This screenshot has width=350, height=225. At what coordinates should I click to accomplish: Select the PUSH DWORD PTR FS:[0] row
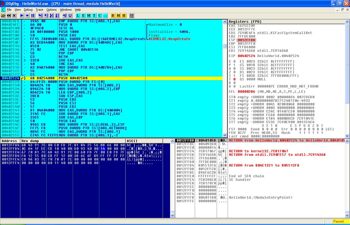click(112, 82)
